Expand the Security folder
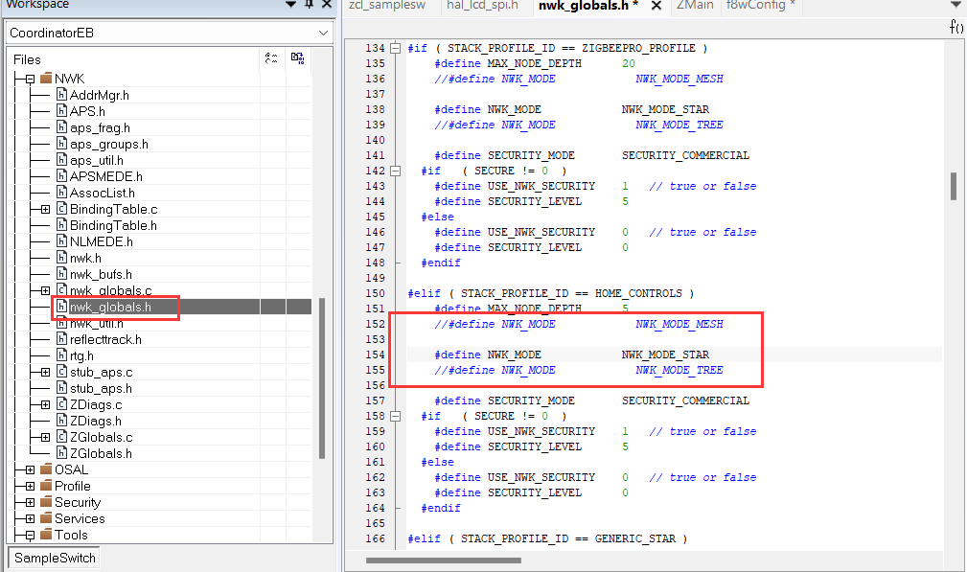The width and height of the screenshot is (967, 572). 30,502
